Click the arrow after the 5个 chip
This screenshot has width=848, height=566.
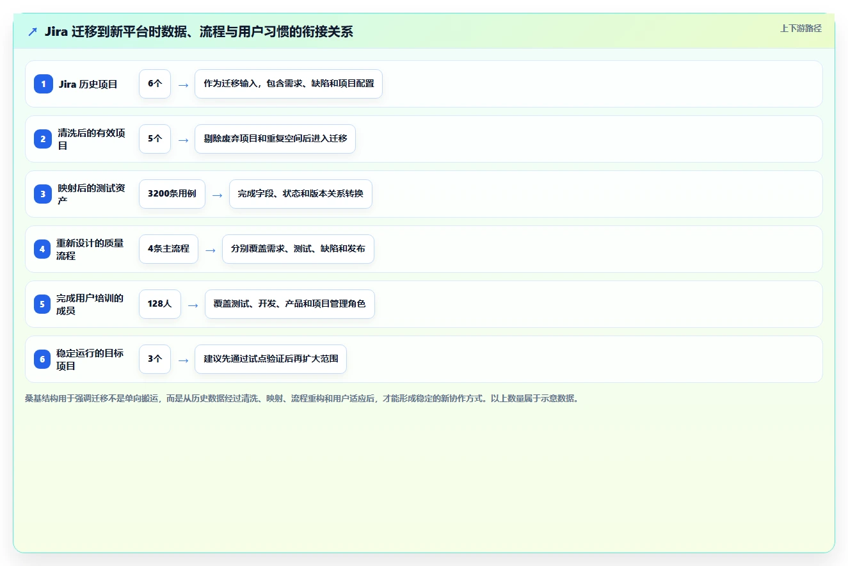(183, 140)
